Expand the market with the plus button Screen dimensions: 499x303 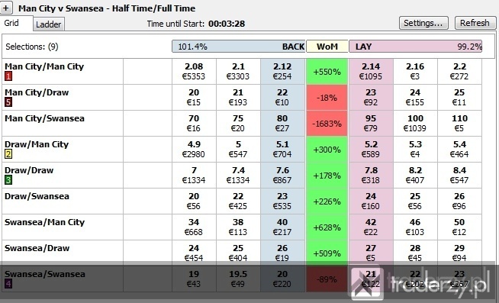point(6,8)
